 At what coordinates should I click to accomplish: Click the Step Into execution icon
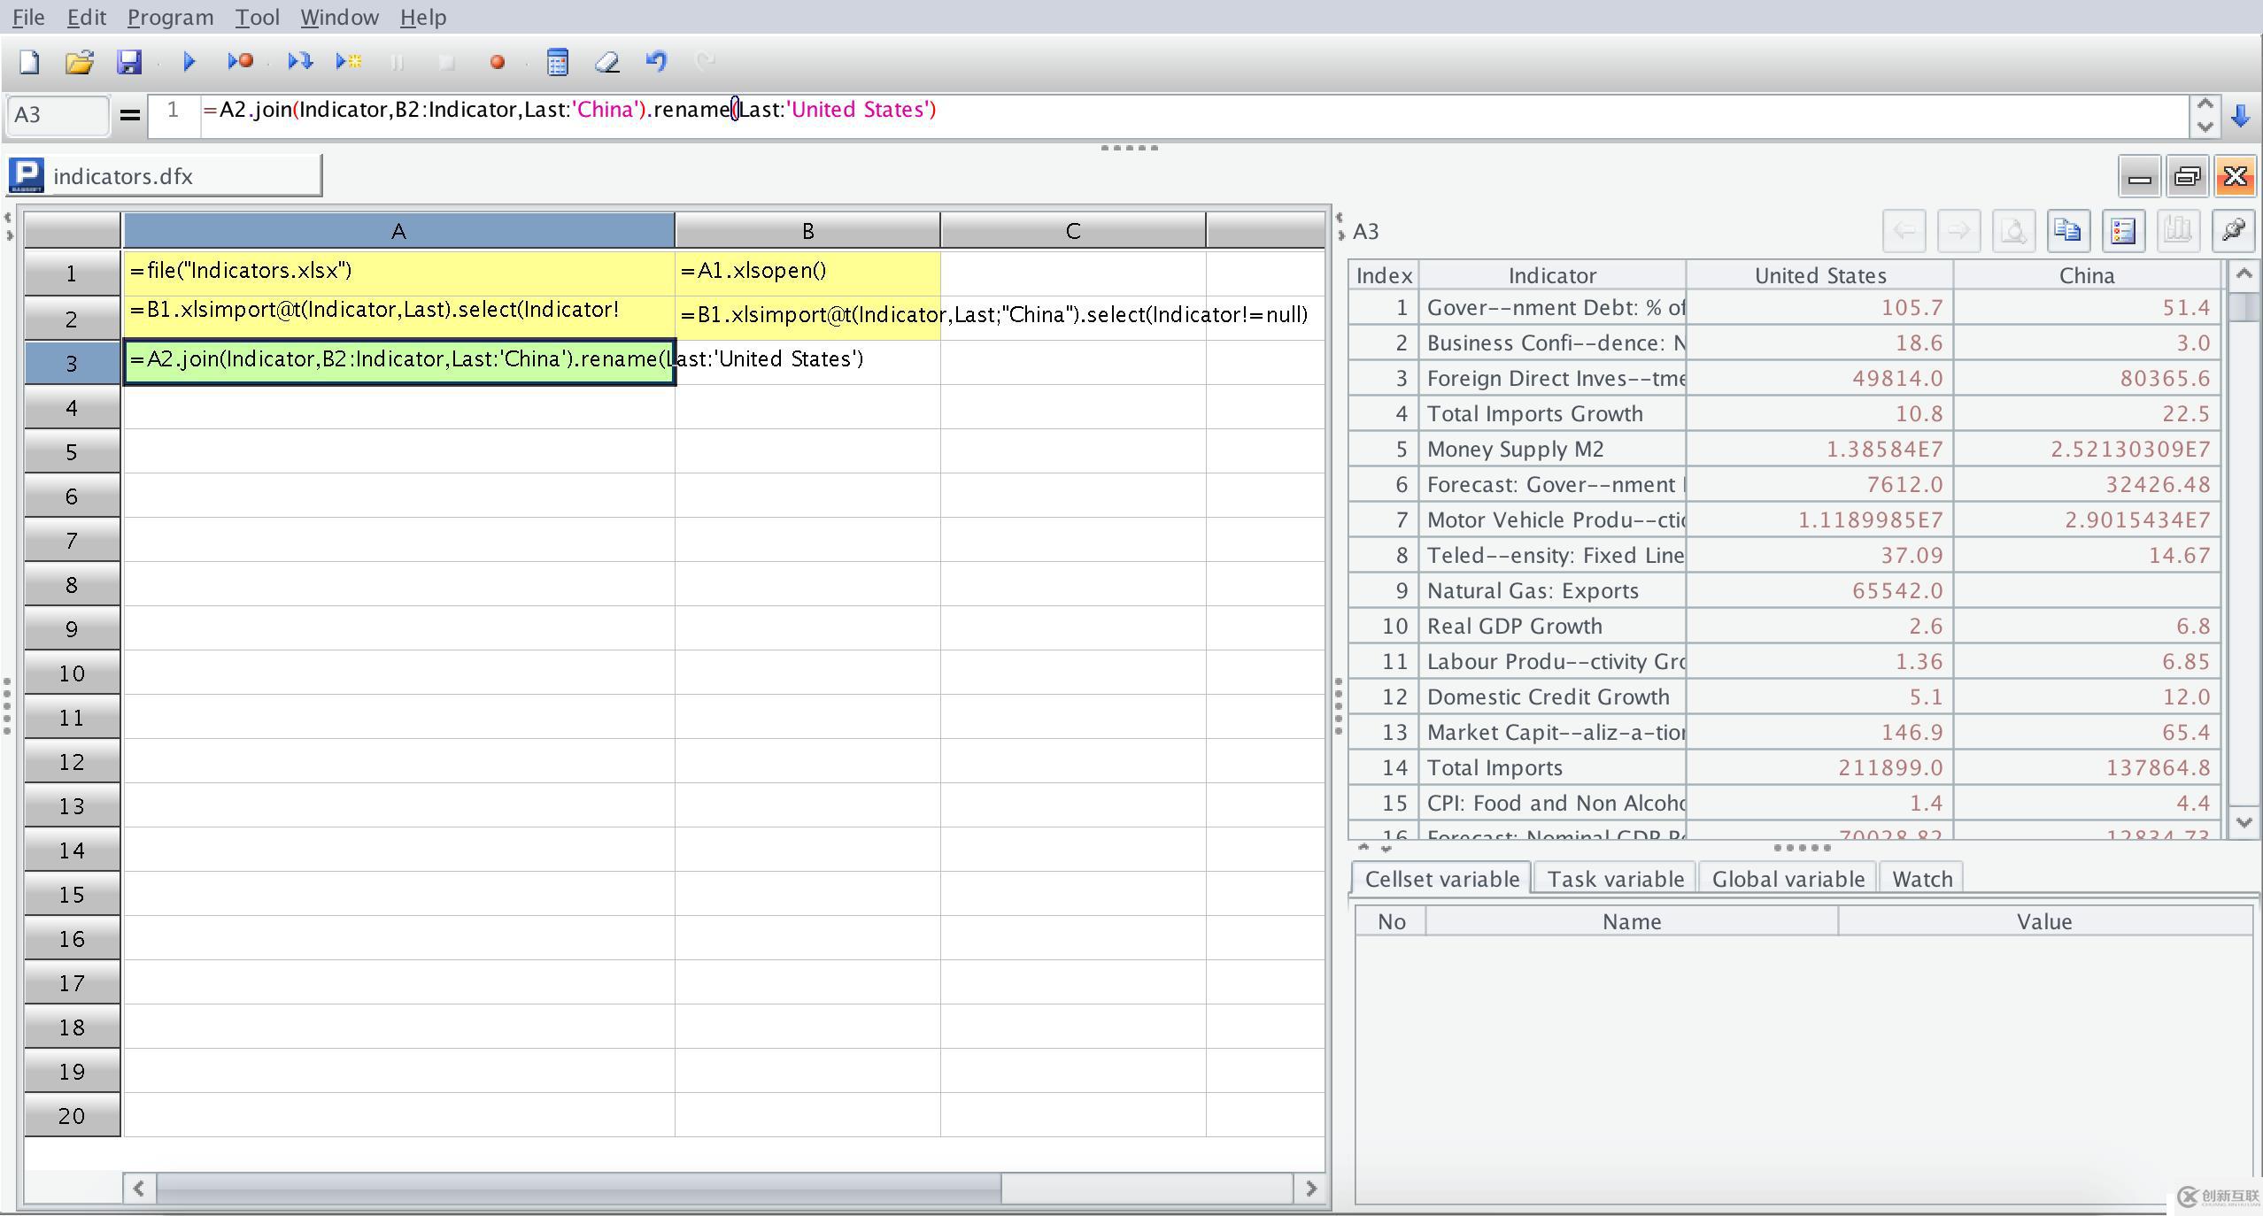click(299, 60)
